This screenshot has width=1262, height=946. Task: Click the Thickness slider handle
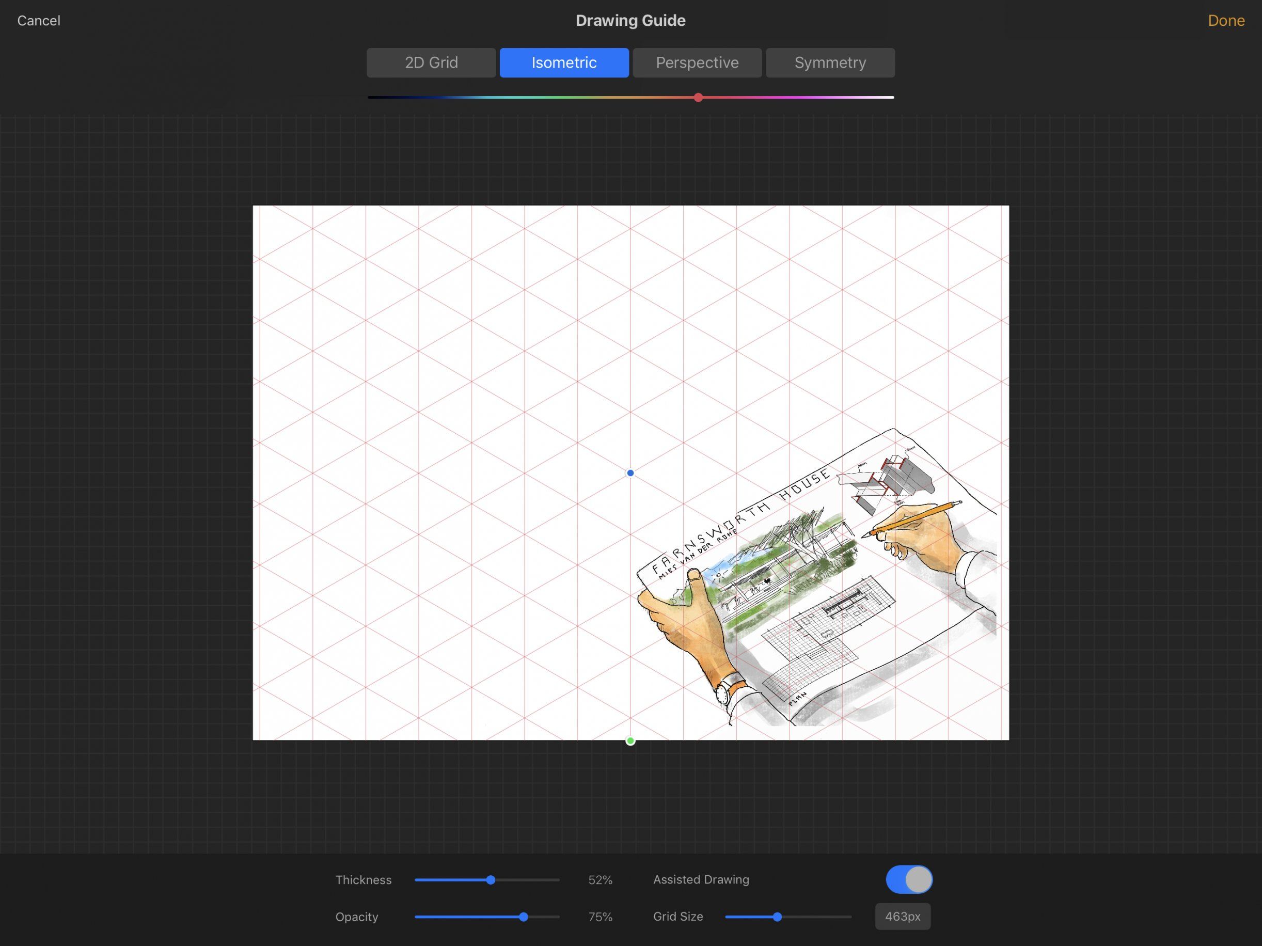[491, 880]
